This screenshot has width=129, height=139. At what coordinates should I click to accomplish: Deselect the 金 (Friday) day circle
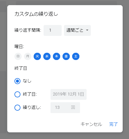coord(66,56)
